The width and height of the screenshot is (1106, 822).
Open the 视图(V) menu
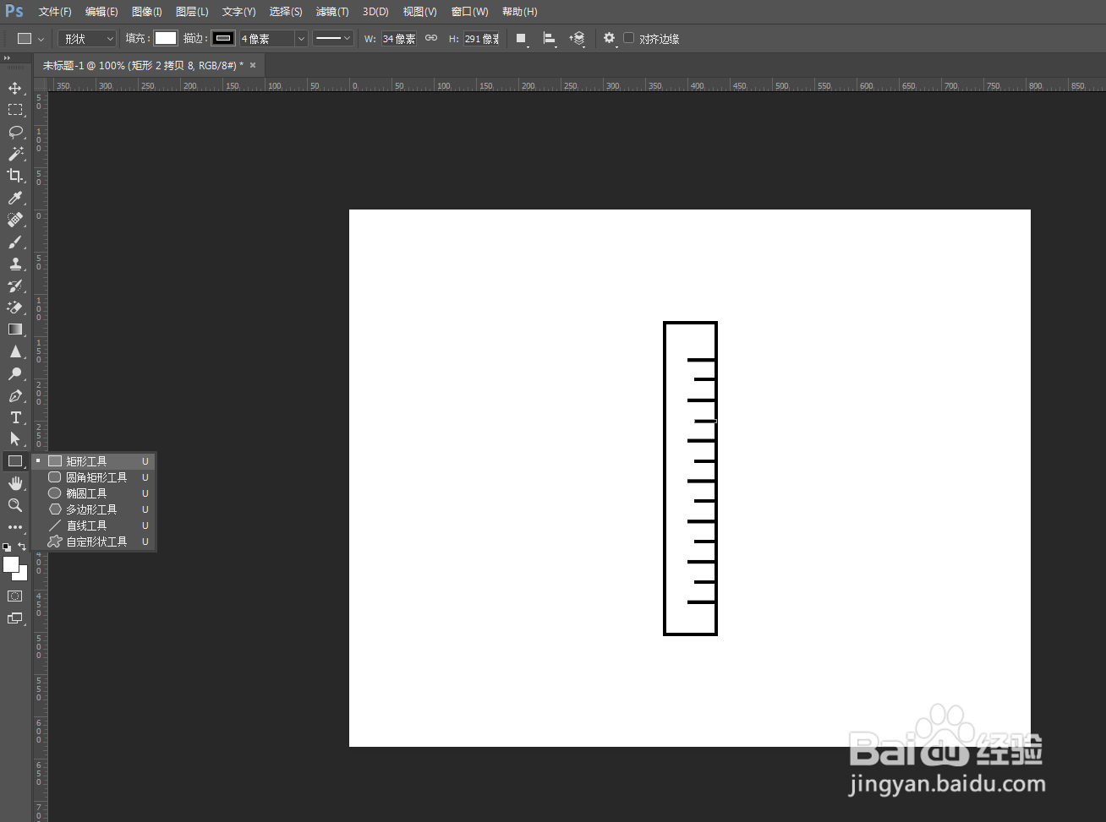coord(419,12)
